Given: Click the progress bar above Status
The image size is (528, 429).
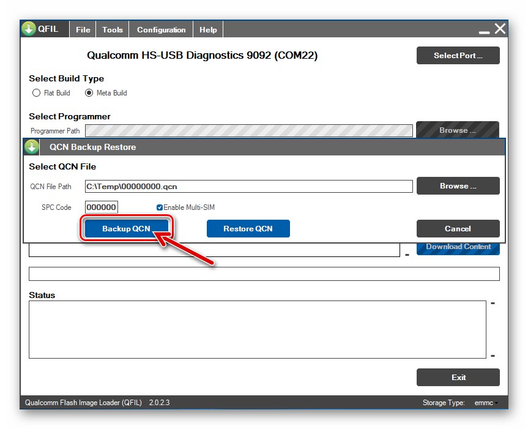Looking at the screenshot, I should (x=264, y=274).
